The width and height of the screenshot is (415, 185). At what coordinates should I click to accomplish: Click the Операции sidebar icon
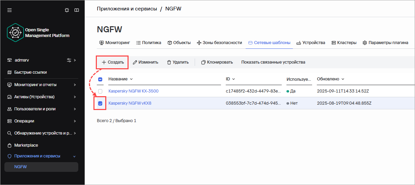click(9, 121)
